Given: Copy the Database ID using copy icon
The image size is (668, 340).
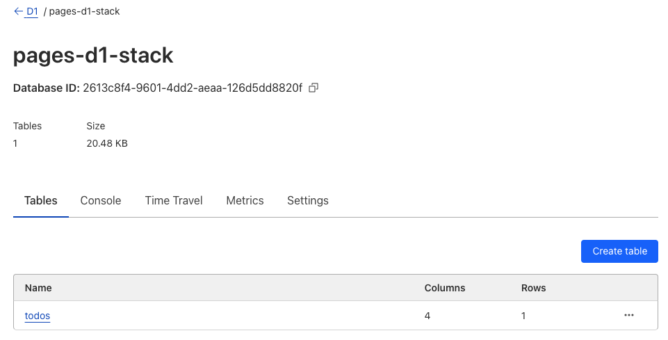Looking at the screenshot, I should 313,88.
